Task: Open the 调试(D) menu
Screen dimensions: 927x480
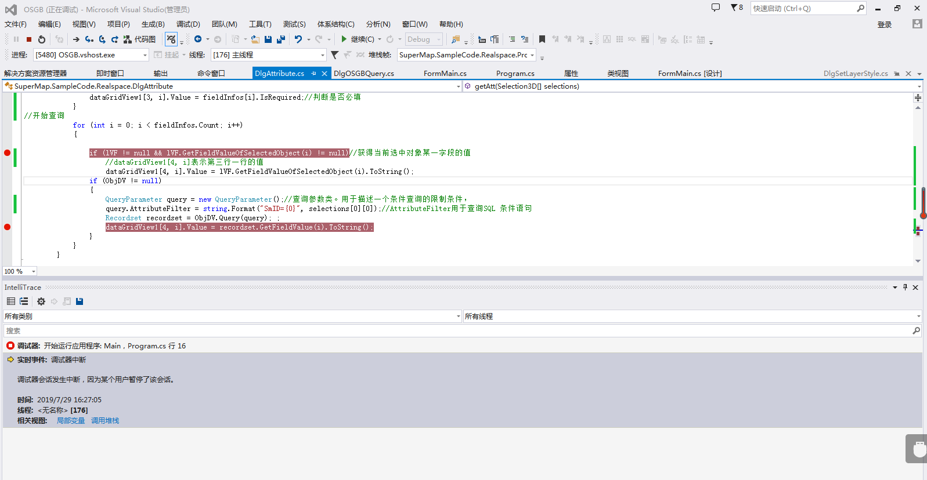Action: pyautogui.click(x=188, y=24)
